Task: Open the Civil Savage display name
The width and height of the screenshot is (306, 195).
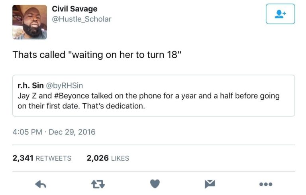Action: pyautogui.click(x=75, y=9)
